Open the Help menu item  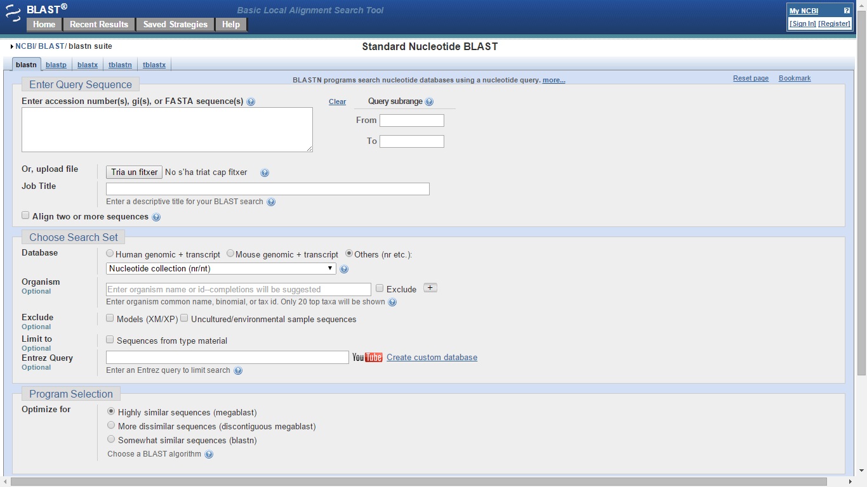(231, 25)
